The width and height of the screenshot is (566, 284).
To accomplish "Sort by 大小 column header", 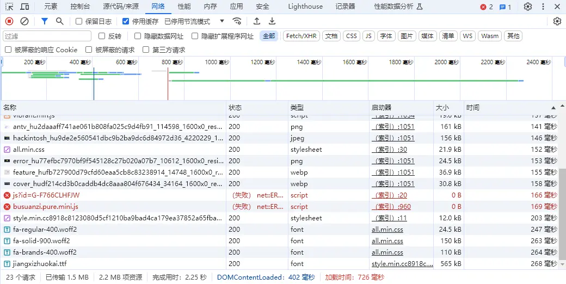I will pos(448,108).
